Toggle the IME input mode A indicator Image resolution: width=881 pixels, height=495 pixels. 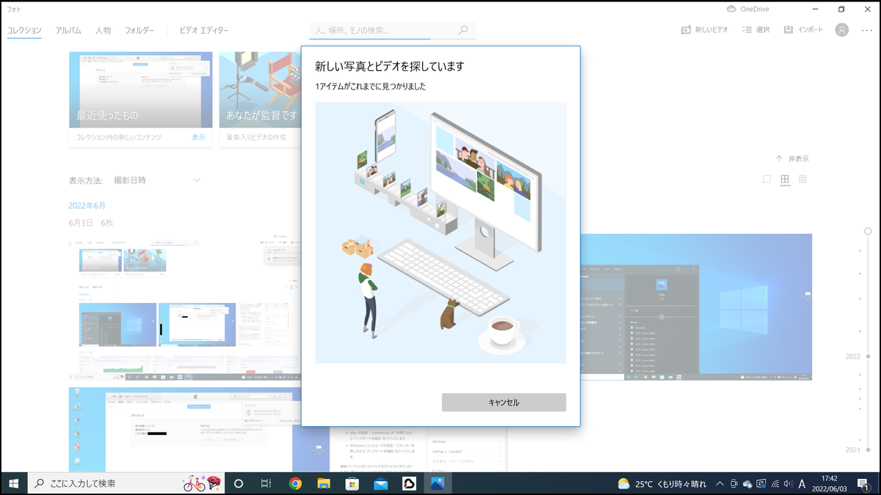tap(802, 484)
